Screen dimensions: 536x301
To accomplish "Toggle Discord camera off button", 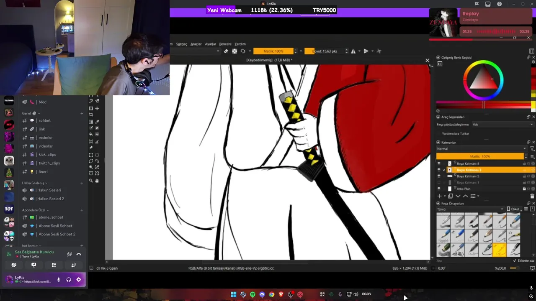I will (x=14, y=265).
